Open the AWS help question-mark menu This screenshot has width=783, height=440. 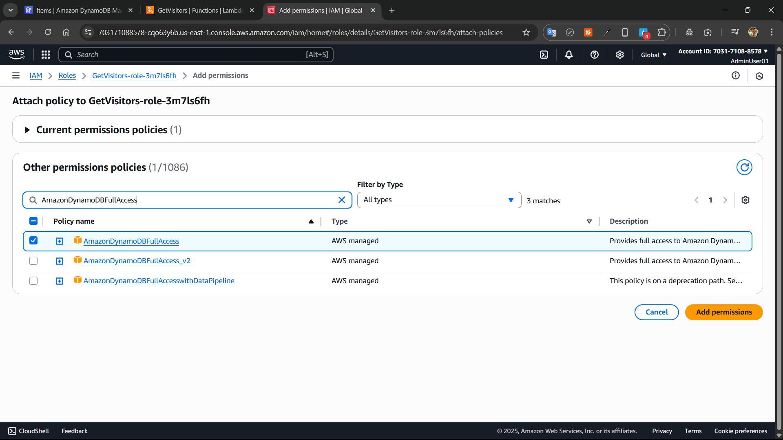click(x=595, y=55)
